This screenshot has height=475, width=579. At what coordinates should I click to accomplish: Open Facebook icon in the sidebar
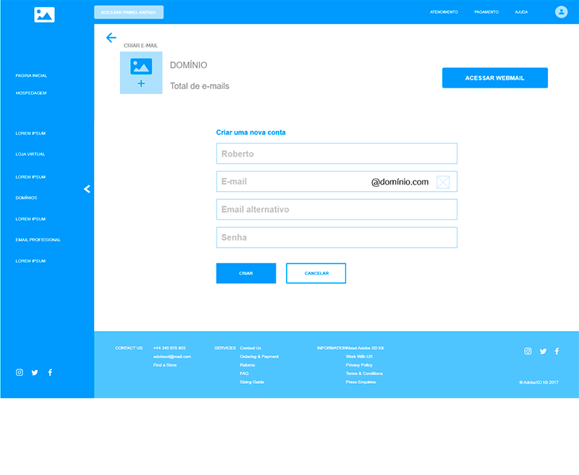pos(50,372)
